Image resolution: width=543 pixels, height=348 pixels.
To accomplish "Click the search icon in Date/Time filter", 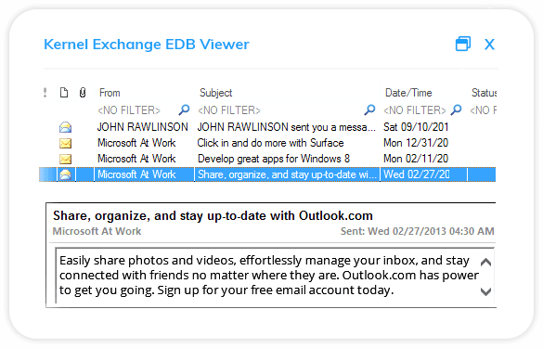I will coord(457,110).
